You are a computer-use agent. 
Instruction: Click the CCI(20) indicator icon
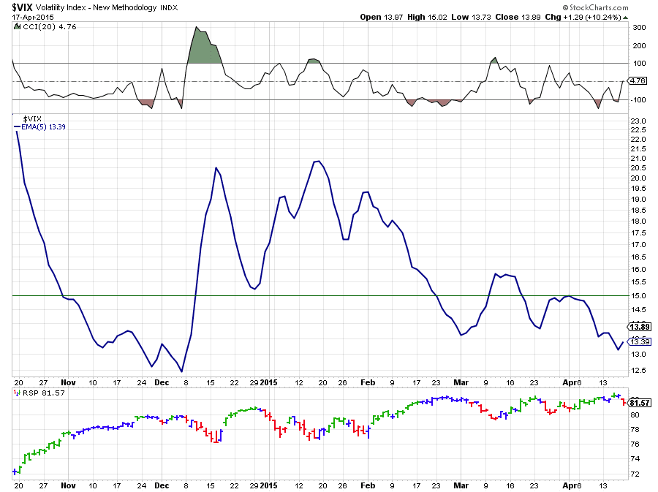[17, 26]
